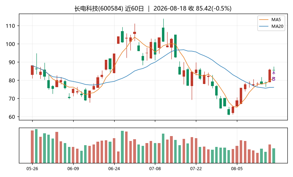Click the y-axis label 110
The width and height of the screenshot is (293, 177).
10,26
